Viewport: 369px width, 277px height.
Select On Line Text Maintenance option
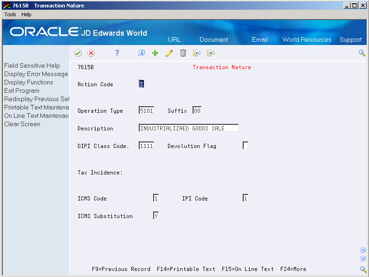[x=37, y=116]
